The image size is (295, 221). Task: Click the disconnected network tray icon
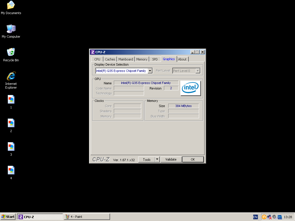click(269, 217)
